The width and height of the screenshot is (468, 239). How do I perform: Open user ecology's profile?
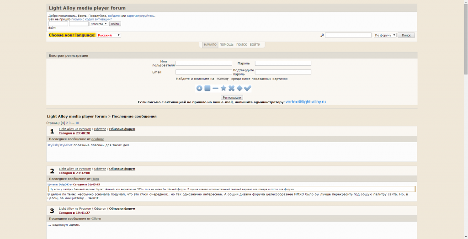point(98,139)
